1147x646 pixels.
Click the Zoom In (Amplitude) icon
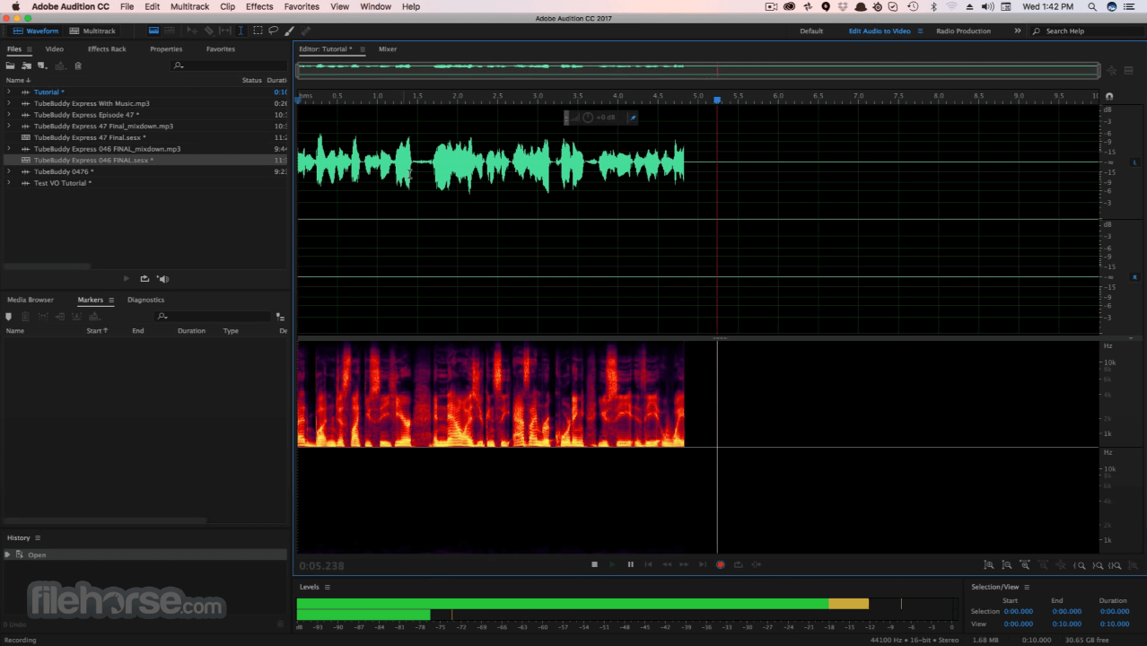pyautogui.click(x=990, y=564)
